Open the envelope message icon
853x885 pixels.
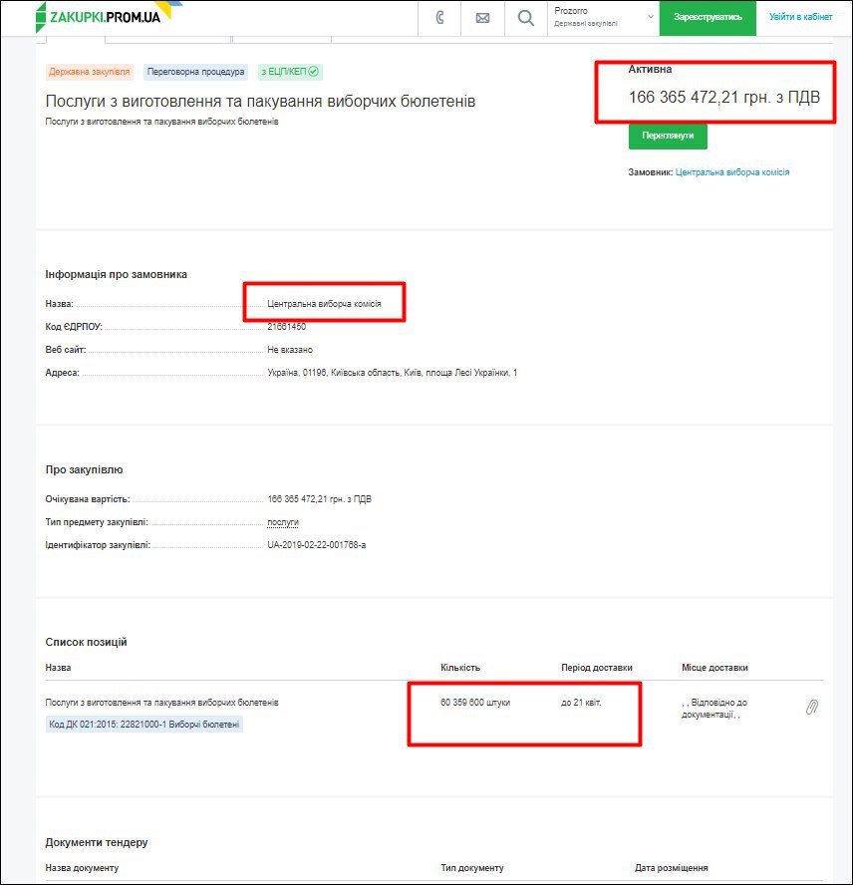[482, 18]
